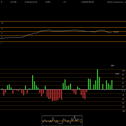Click the MR axis label 40
The image size is (126, 126).
(x=123, y=83)
